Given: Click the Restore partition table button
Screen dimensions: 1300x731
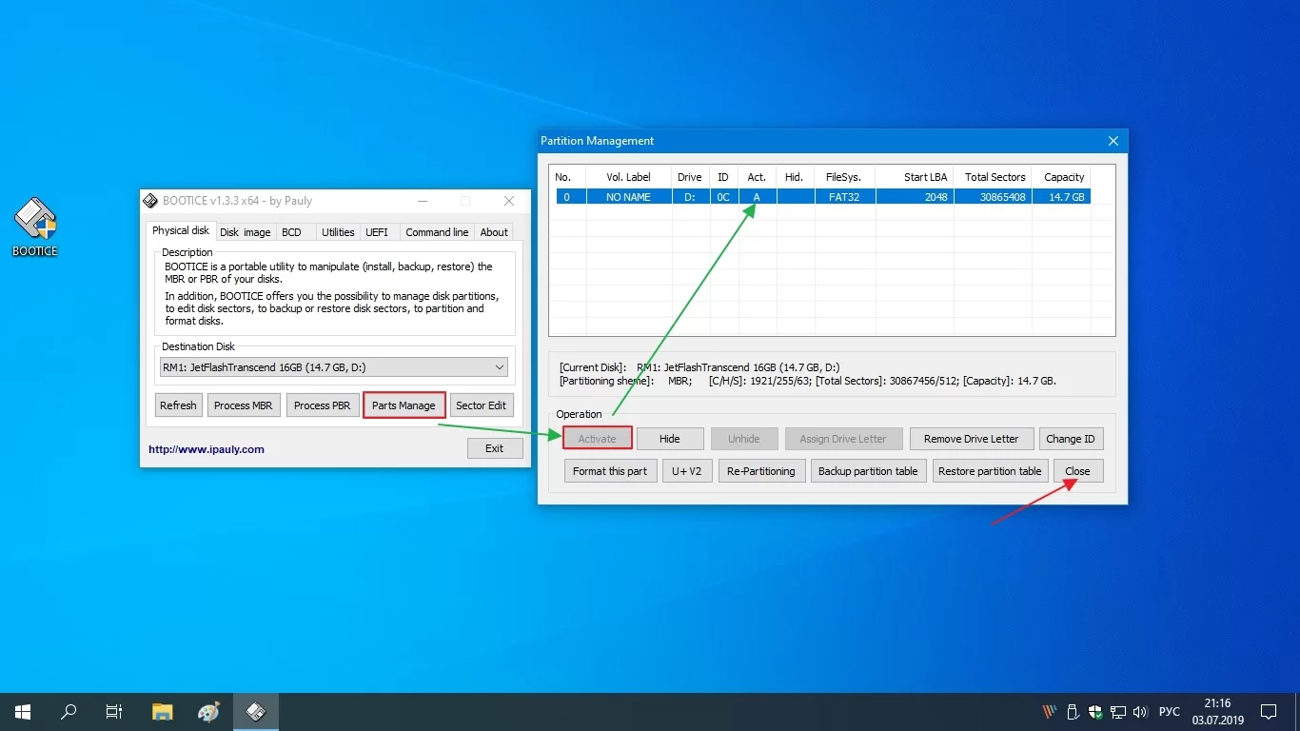Looking at the screenshot, I should click(x=990, y=471).
